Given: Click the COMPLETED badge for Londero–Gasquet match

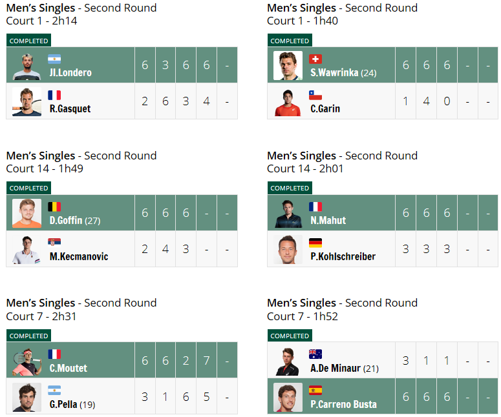Looking at the screenshot, I should pos(28,41).
